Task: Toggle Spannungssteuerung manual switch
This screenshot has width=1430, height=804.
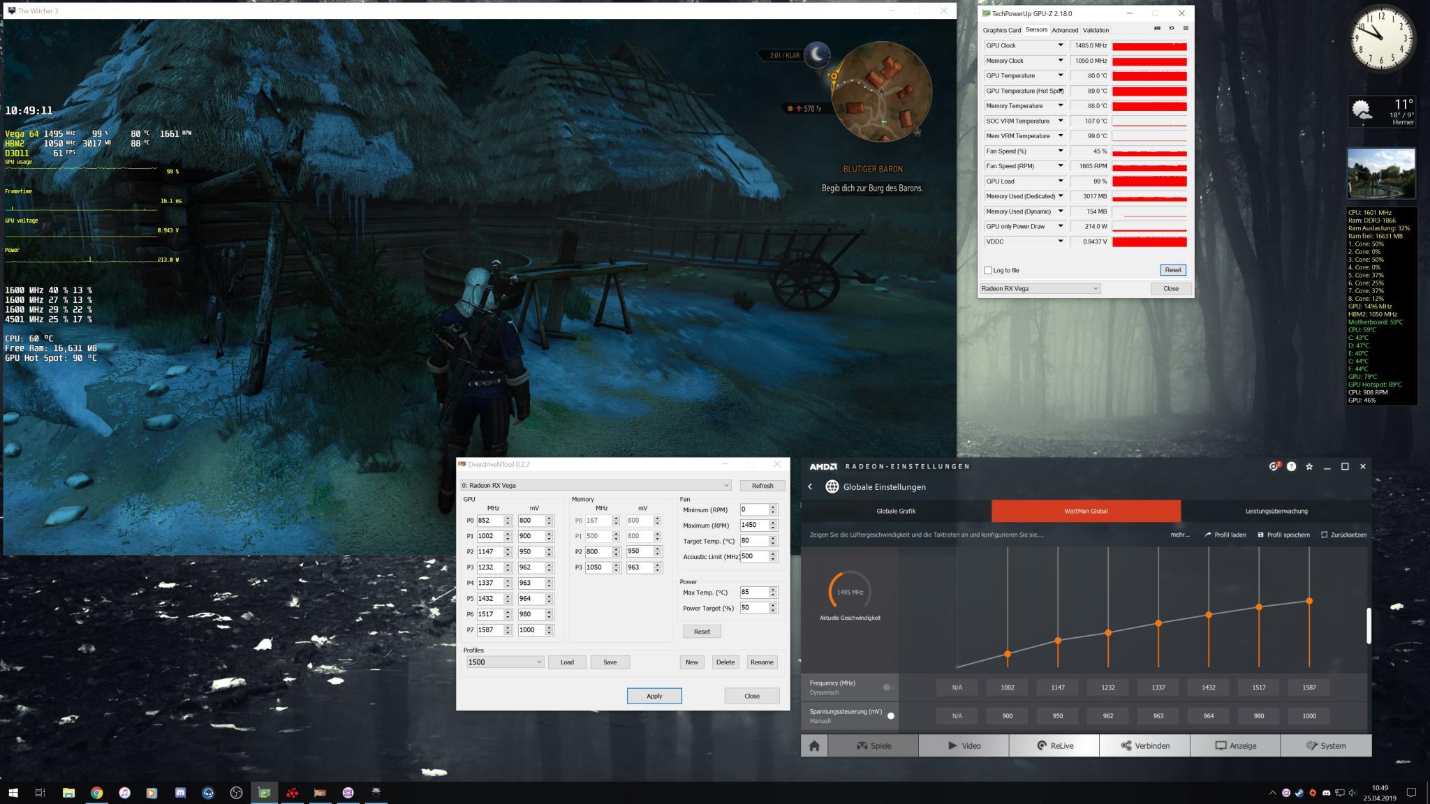Action: point(889,715)
